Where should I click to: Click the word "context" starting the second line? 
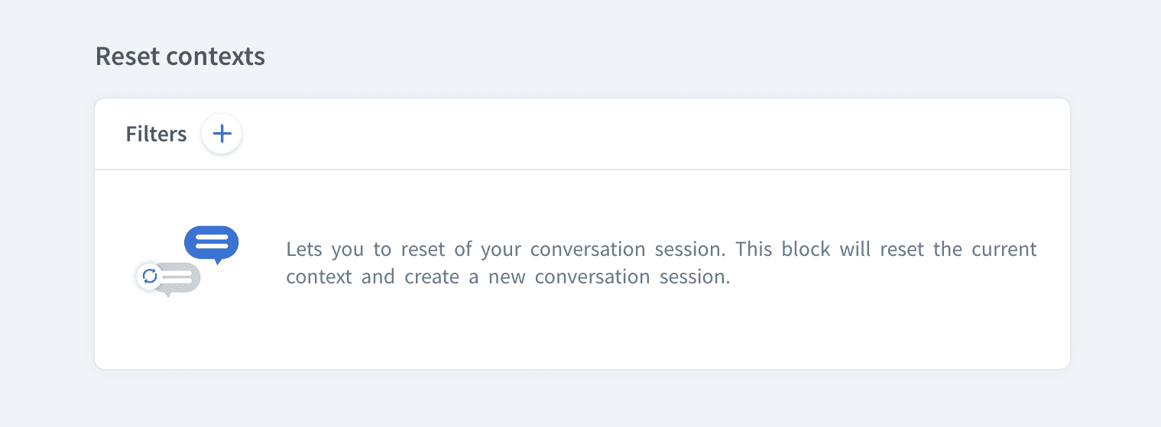click(x=319, y=277)
